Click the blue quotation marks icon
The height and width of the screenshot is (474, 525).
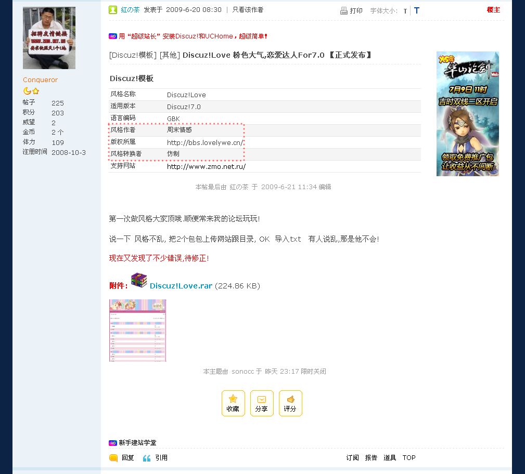[147, 458]
